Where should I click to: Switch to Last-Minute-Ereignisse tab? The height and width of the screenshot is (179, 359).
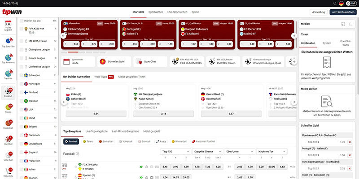(126, 131)
